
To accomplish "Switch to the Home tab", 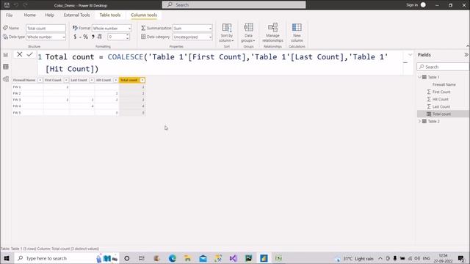I will [29, 15].
